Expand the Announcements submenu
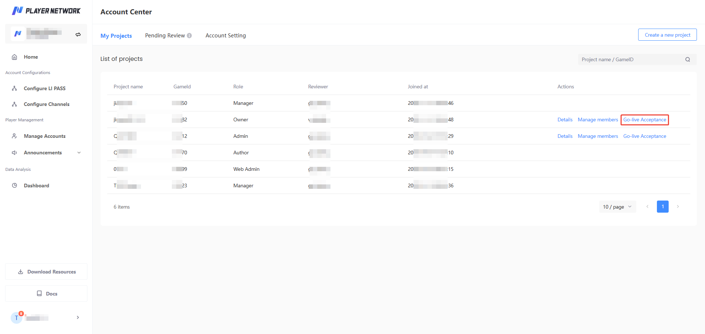This screenshot has width=705, height=334. click(x=79, y=153)
